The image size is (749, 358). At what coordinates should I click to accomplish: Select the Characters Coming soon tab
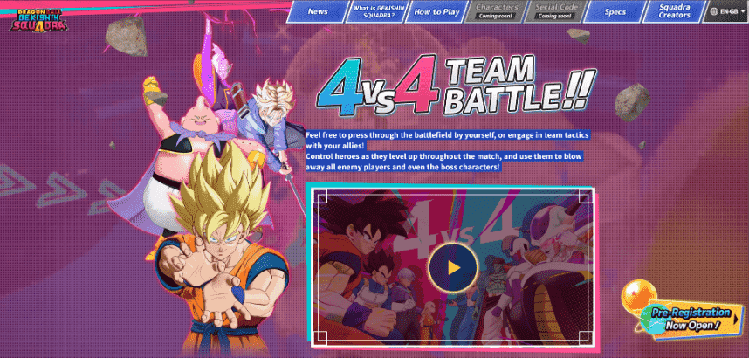tap(497, 12)
